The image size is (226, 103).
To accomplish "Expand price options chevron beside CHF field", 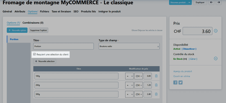I will point(216,31).
